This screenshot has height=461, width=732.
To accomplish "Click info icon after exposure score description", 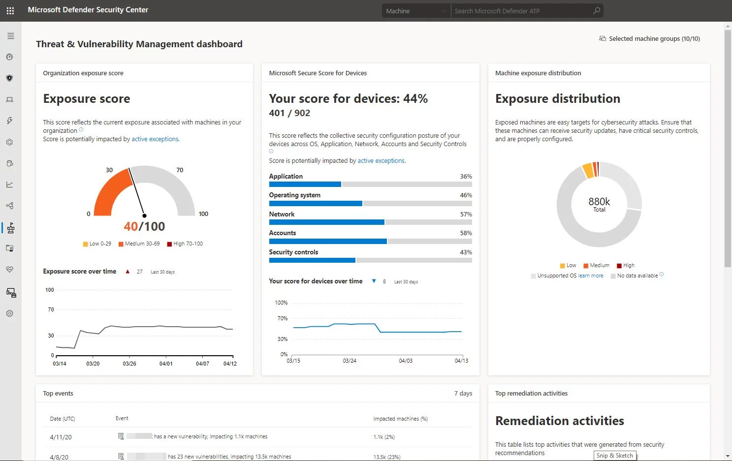I will [x=81, y=130].
